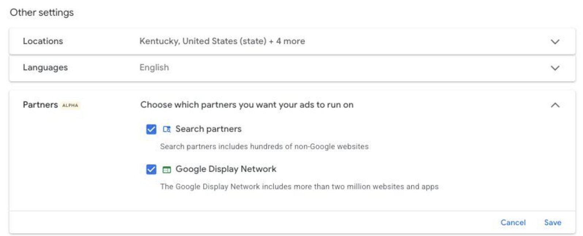Click the English language value

click(154, 68)
